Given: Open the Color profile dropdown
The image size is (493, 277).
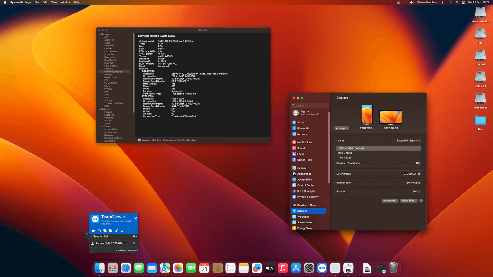Looking at the screenshot, I should tap(412, 174).
